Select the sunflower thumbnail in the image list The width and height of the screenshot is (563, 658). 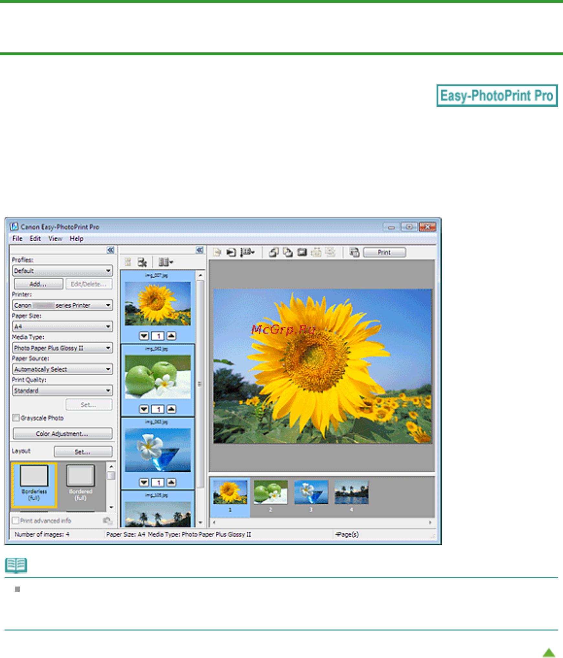(158, 303)
